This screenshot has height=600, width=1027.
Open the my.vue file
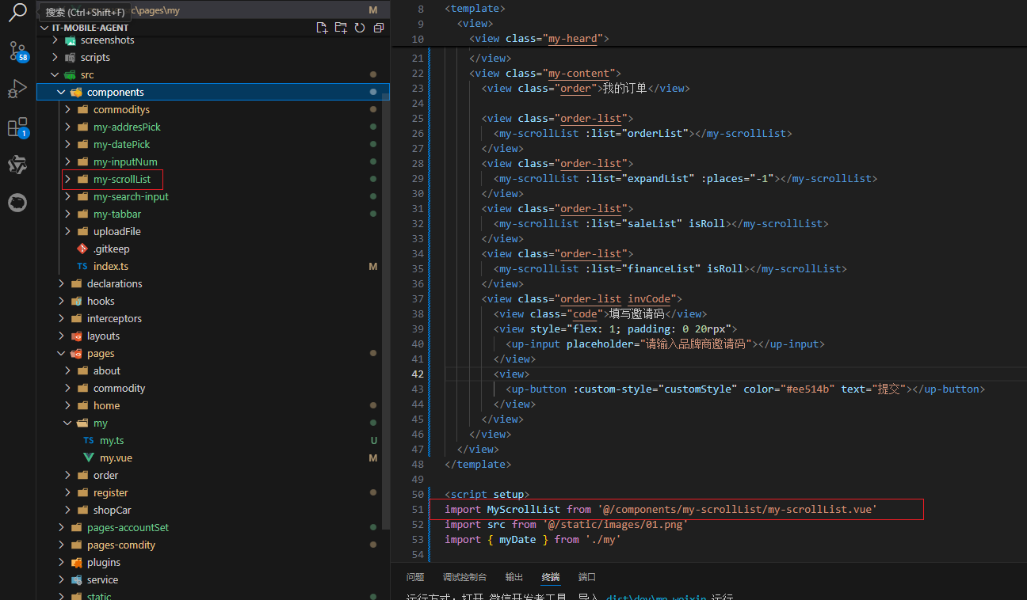coord(116,458)
